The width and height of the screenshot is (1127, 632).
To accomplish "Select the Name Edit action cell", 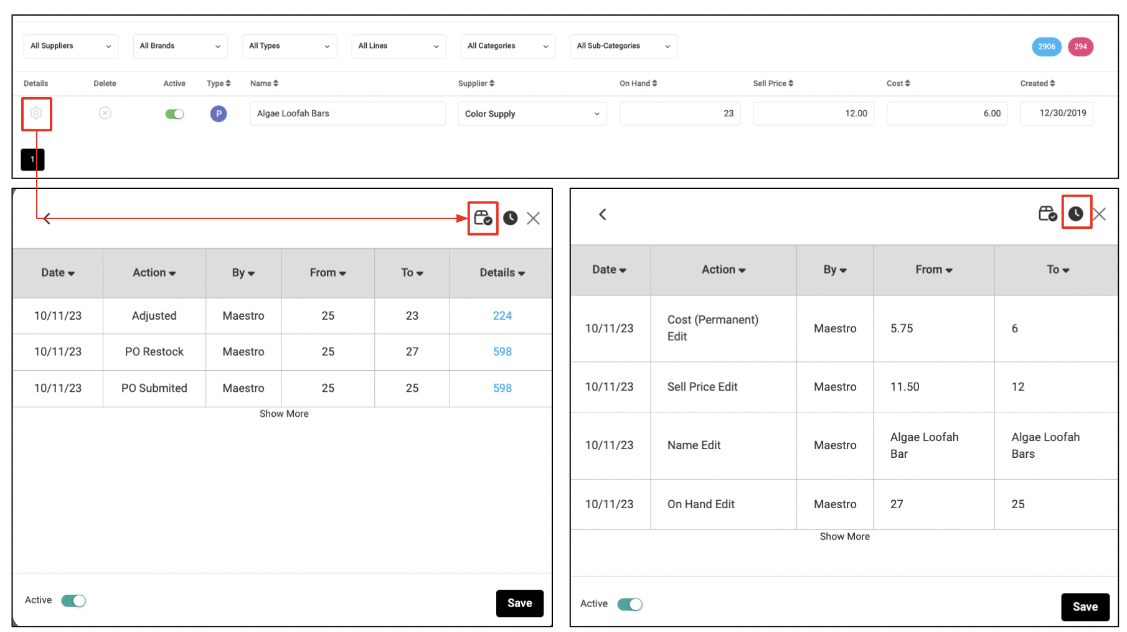I will click(x=724, y=445).
